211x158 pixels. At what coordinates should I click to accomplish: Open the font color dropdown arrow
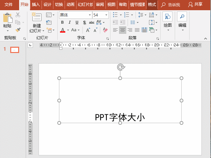pyautogui.click(x=68, y=30)
